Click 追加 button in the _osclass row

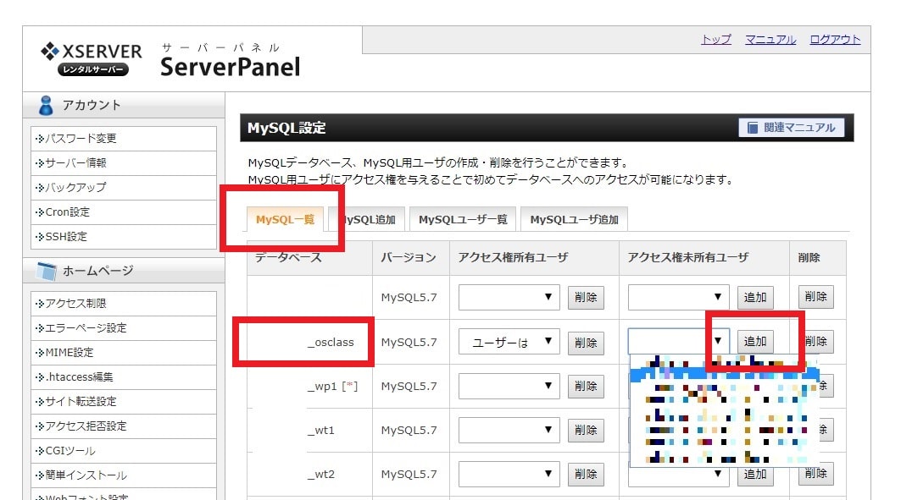754,342
